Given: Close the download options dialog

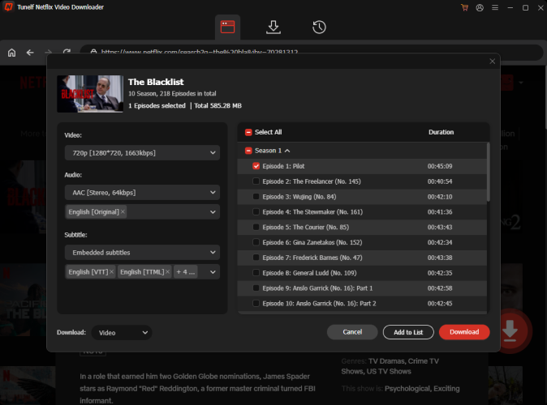Looking at the screenshot, I should click(x=492, y=62).
